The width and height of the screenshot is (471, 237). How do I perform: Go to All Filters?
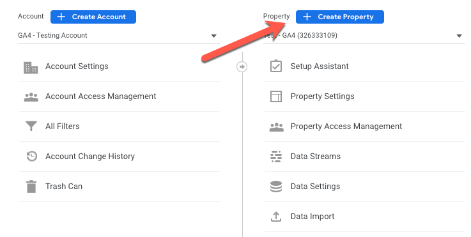(120, 126)
